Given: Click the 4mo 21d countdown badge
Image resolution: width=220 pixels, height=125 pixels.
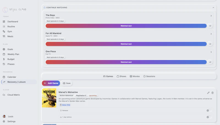Looking at the screenshot, I should click(65, 105).
